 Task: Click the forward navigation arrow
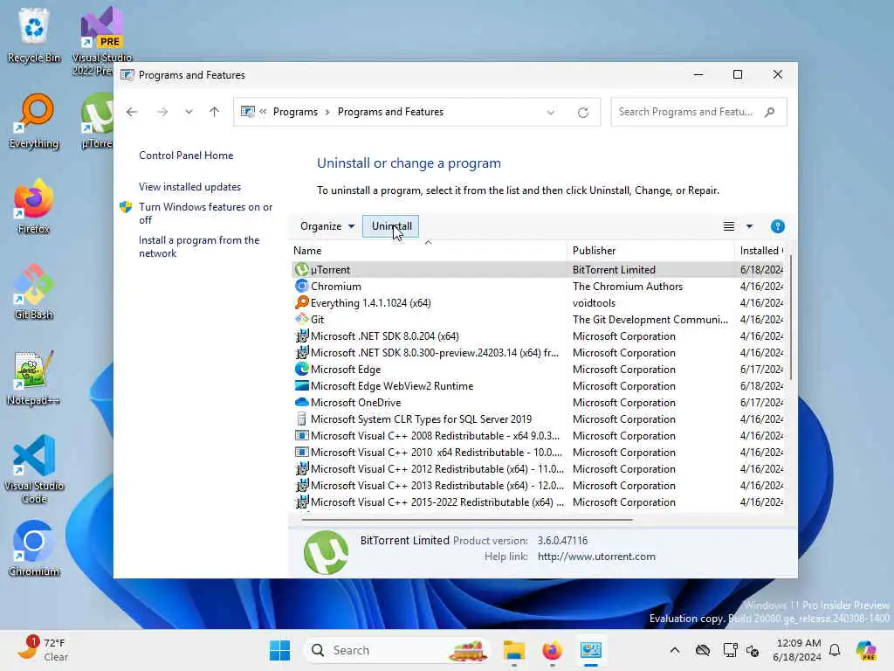[x=162, y=112]
